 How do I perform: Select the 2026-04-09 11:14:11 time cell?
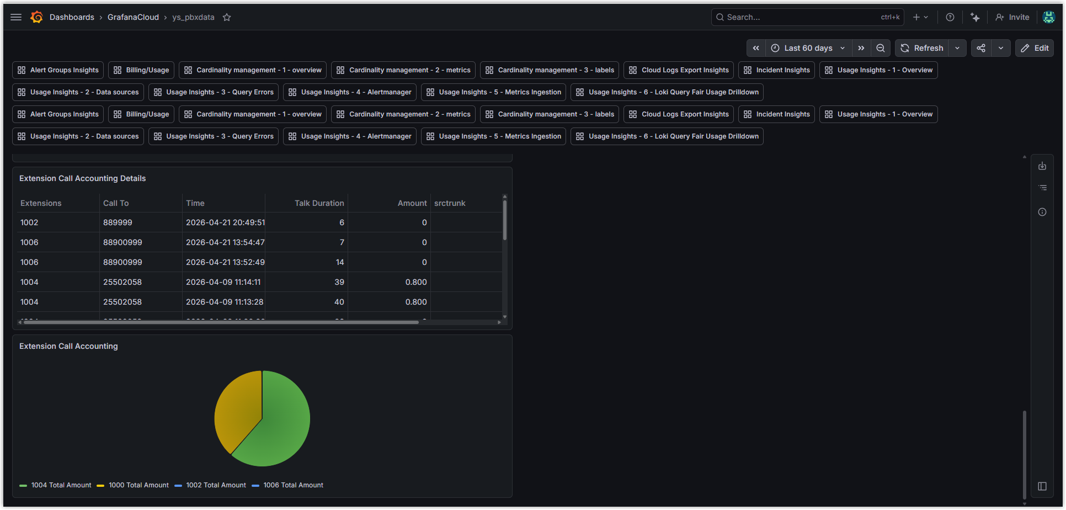[223, 282]
